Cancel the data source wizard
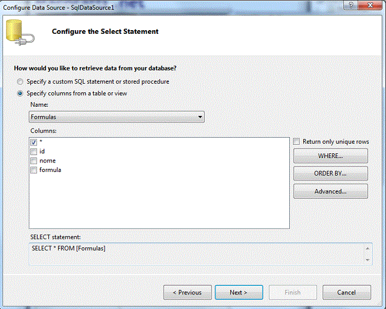386x309 pixels. coord(347,292)
